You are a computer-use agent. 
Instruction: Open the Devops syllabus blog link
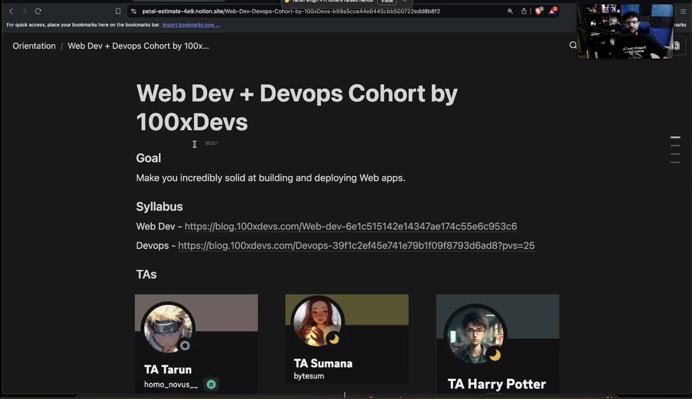[x=356, y=246]
